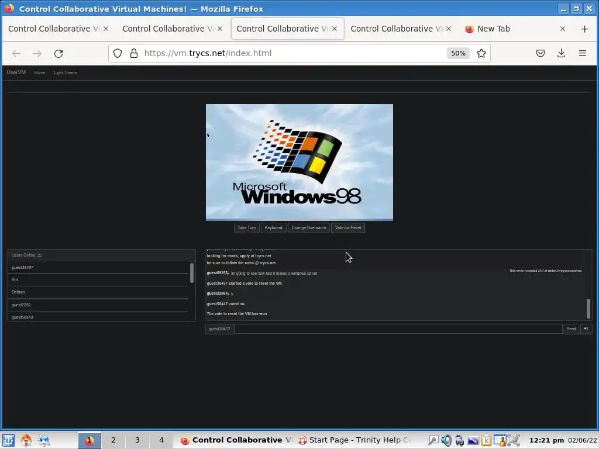Open the display settings tray icon
This screenshot has width=599, height=449.
click(x=473, y=440)
